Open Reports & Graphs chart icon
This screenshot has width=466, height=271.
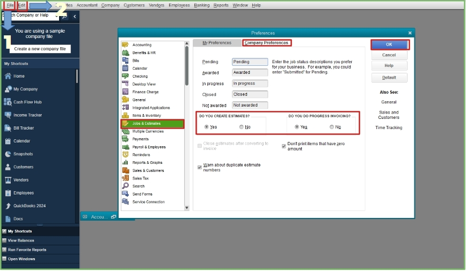pyautogui.click(x=125, y=162)
